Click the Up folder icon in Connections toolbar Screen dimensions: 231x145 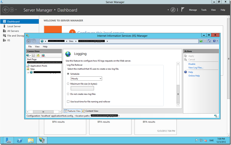click(38, 55)
